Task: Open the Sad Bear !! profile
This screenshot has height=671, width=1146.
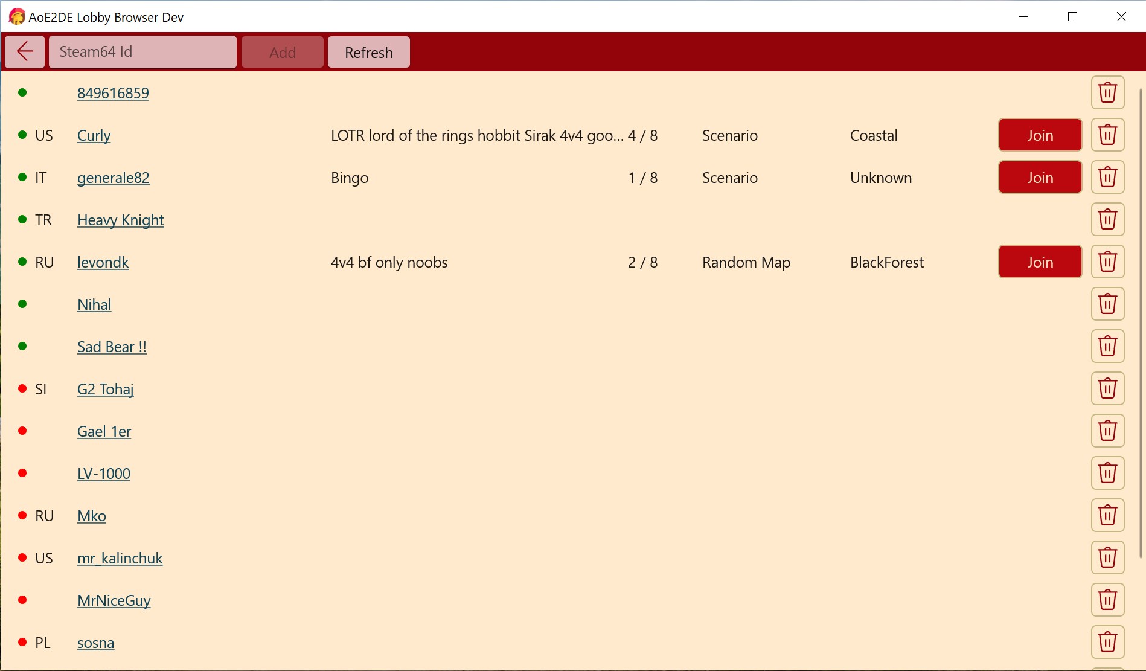Action: point(112,347)
